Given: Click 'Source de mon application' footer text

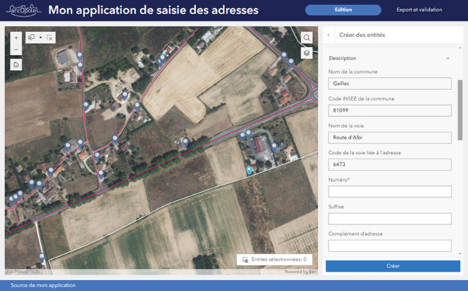Looking at the screenshot, I should pos(43,285).
